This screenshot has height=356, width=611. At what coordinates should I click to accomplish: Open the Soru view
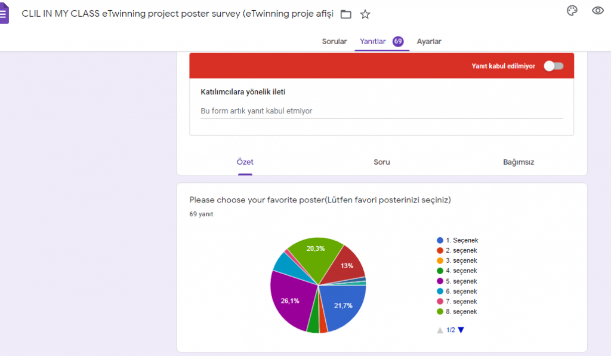tap(381, 162)
